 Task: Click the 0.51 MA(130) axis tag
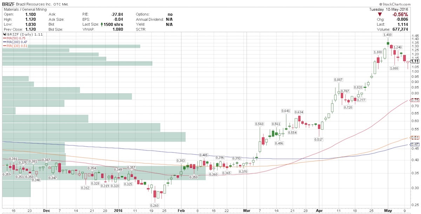pyautogui.click(x=415, y=138)
